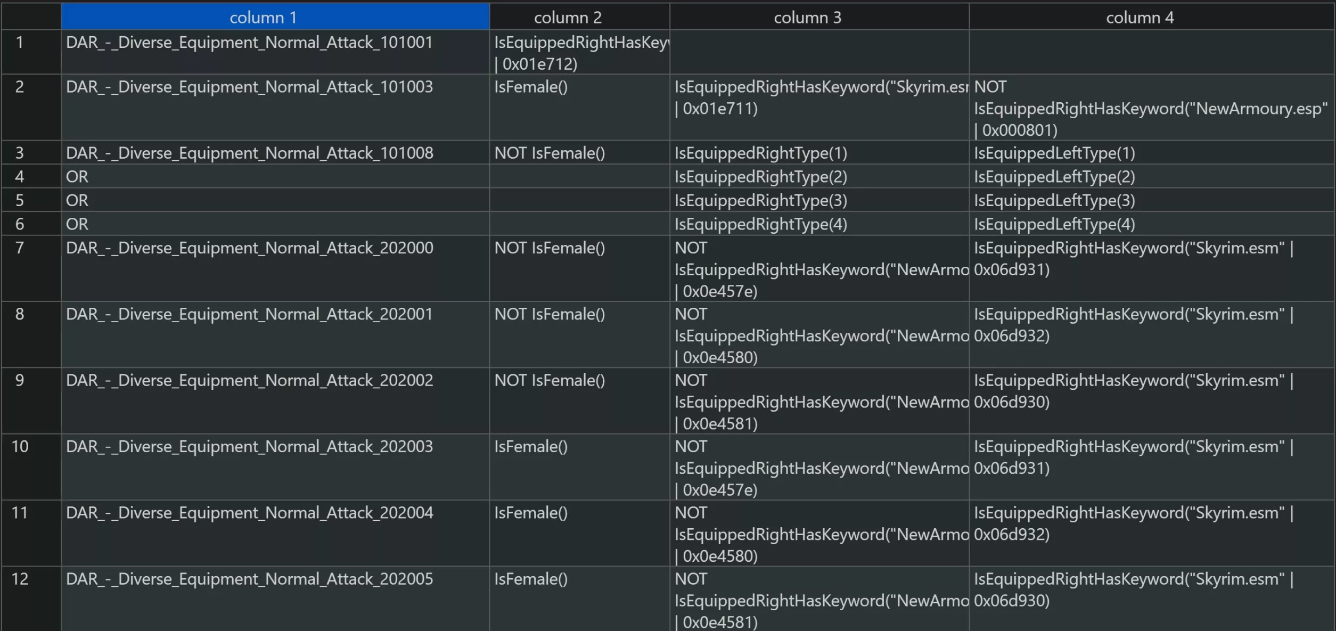Click cell DAR_-_Diverse_Equipment_Normal_Attack_202000
This screenshot has height=631, width=1336.
pos(275,269)
